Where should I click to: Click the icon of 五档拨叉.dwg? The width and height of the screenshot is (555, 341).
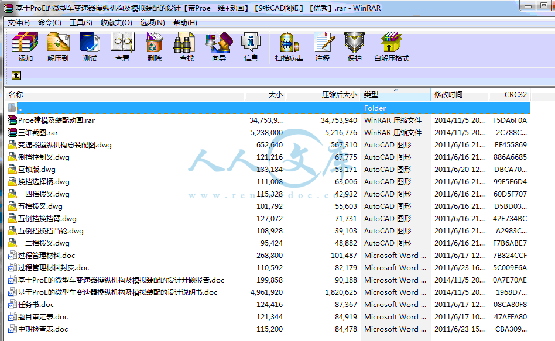click(12, 206)
